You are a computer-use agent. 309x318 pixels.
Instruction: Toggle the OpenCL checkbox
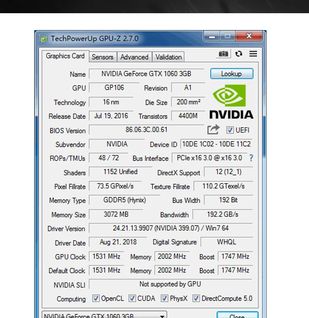(96, 298)
